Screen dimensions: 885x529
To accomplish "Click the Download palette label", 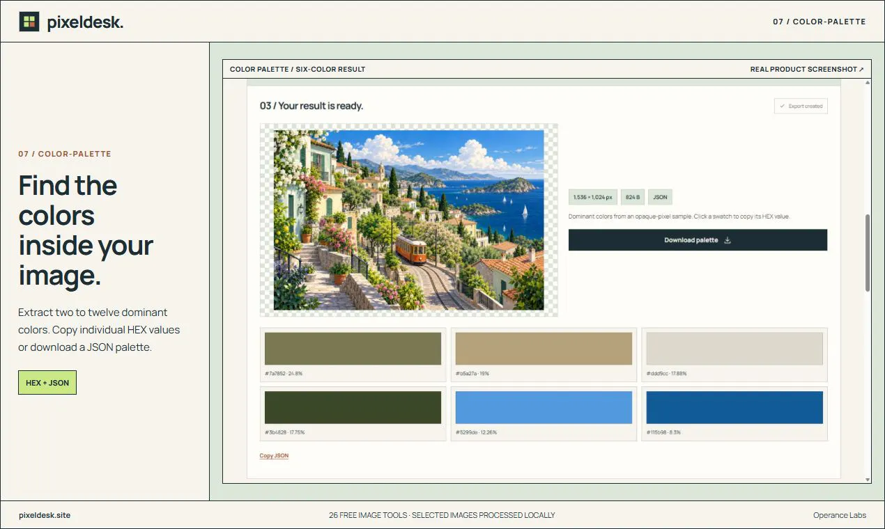I will point(691,240).
